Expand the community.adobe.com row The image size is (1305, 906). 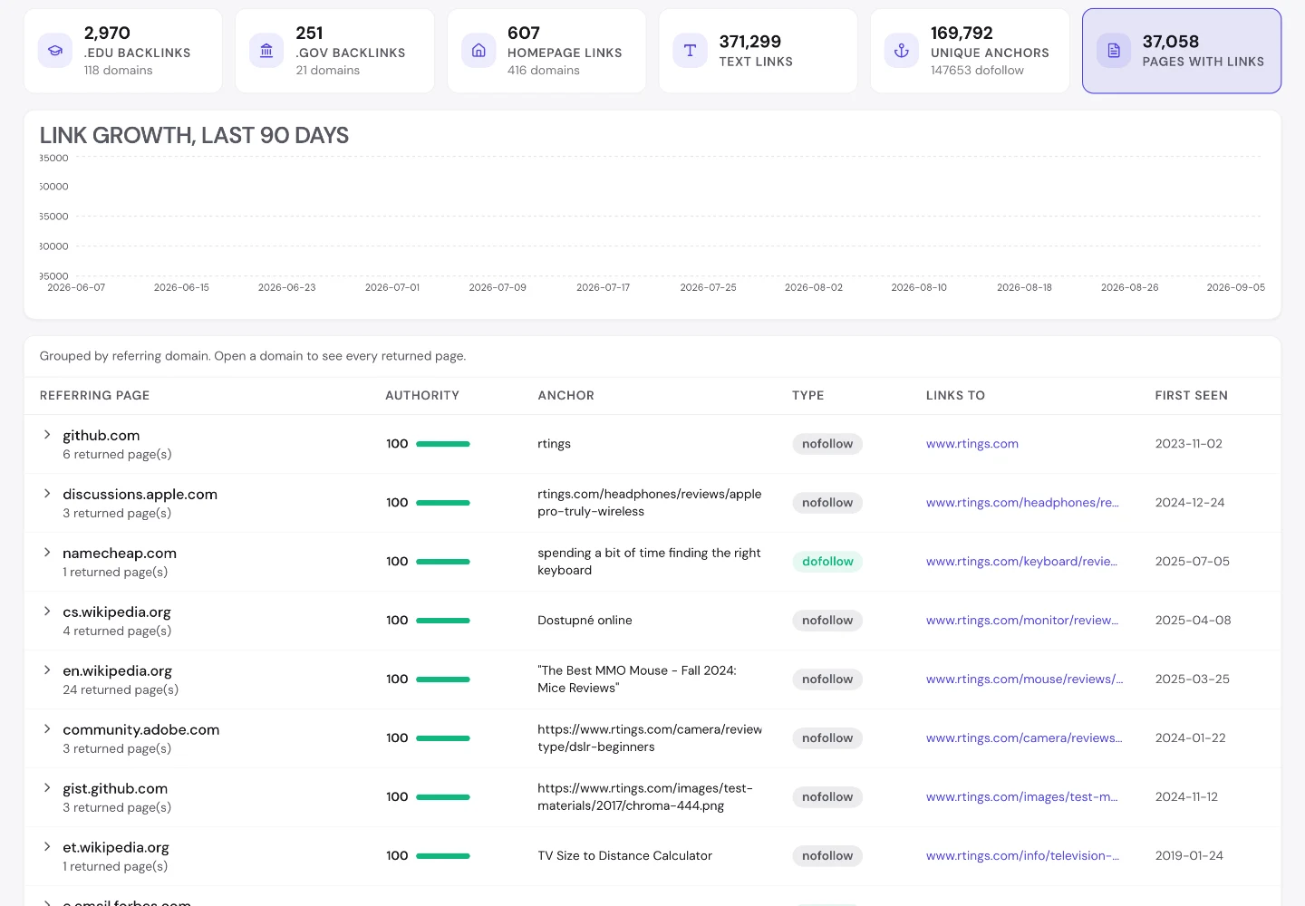pos(47,729)
